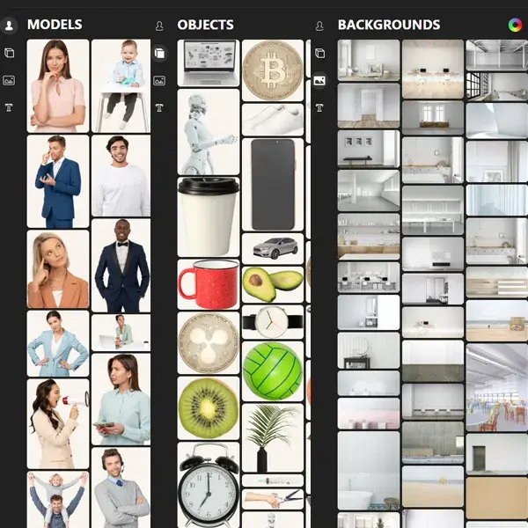Choose the avocado halves object
Screen dimensions: 528x528
point(273,284)
